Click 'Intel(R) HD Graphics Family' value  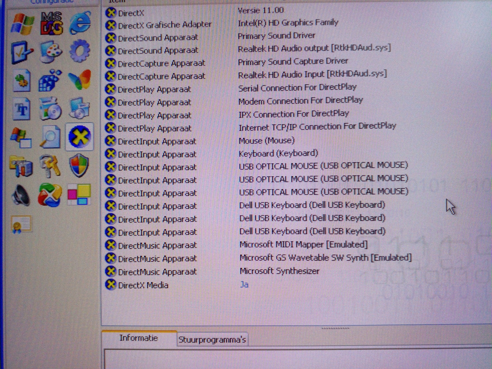288,23
